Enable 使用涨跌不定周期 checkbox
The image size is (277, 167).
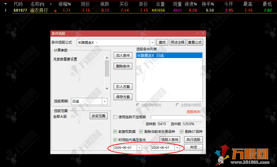pyautogui.click(x=115, y=117)
